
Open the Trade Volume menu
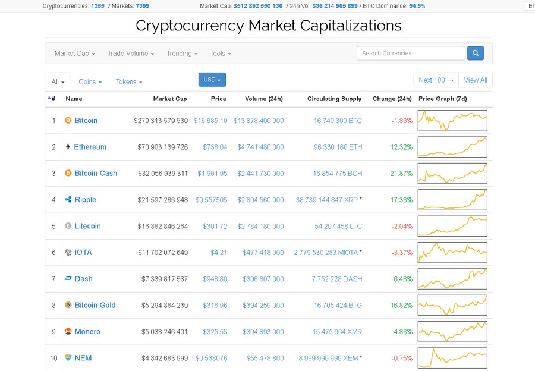pos(131,54)
